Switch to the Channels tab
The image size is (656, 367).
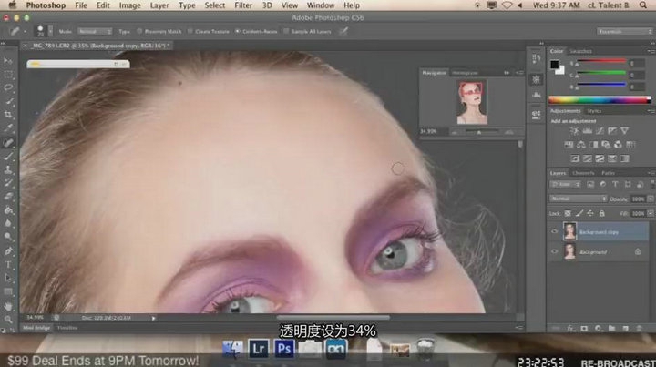pyautogui.click(x=583, y=172)
